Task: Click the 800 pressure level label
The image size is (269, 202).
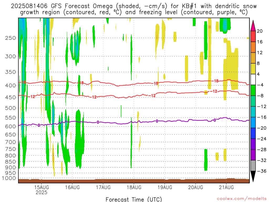Action: click(11, 156)
